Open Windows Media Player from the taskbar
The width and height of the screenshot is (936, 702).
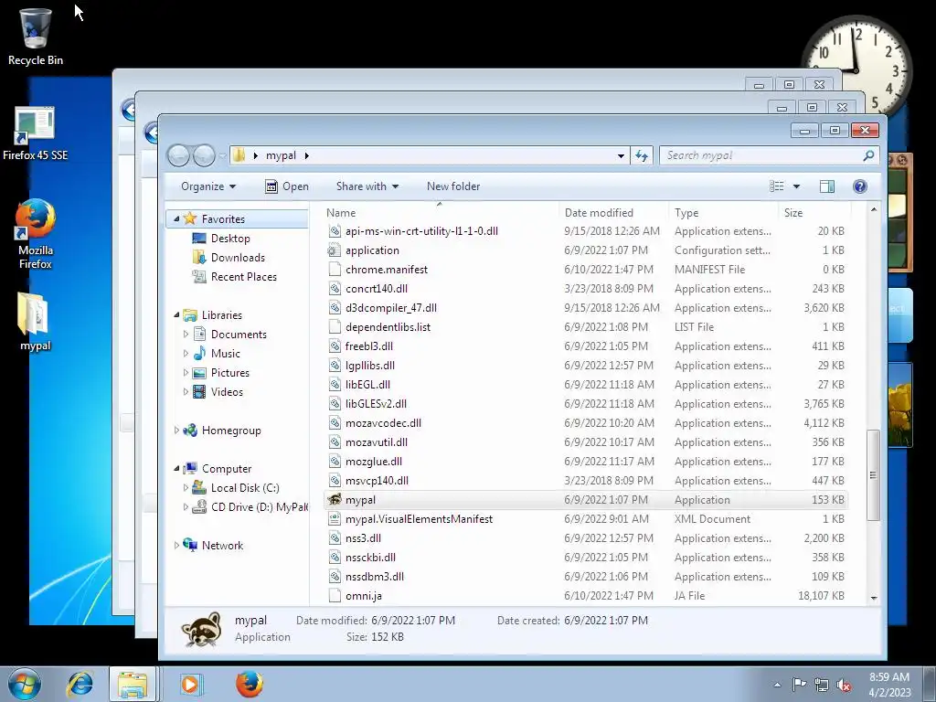pyautogui.click(x=190, y=684)
